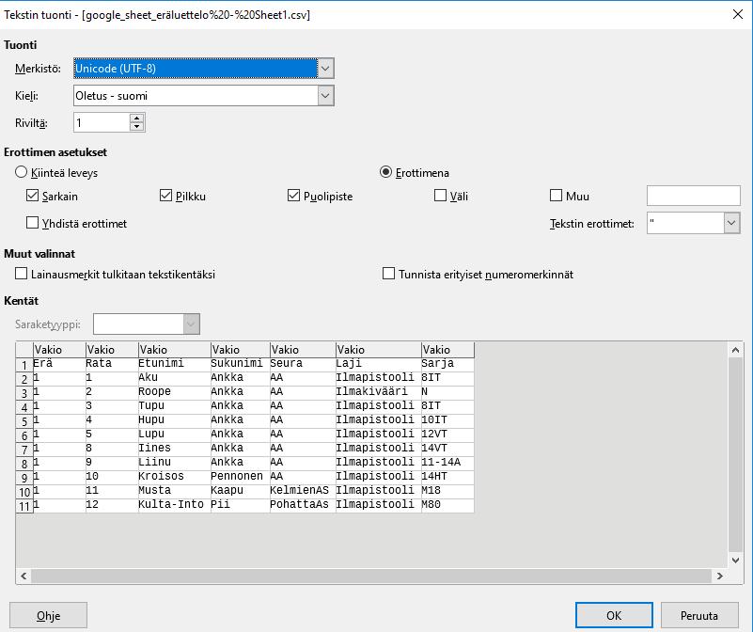Close the Tekstin tuonti dialog

pyautogui.click(x=738, y=14)
